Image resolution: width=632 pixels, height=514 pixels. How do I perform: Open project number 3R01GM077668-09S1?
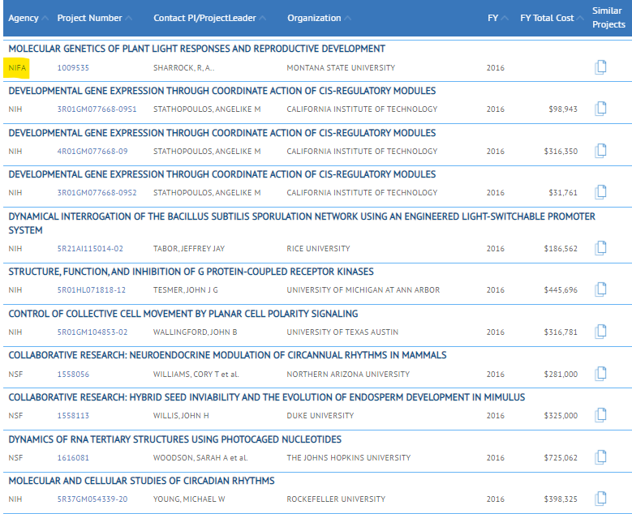[97, 109]
